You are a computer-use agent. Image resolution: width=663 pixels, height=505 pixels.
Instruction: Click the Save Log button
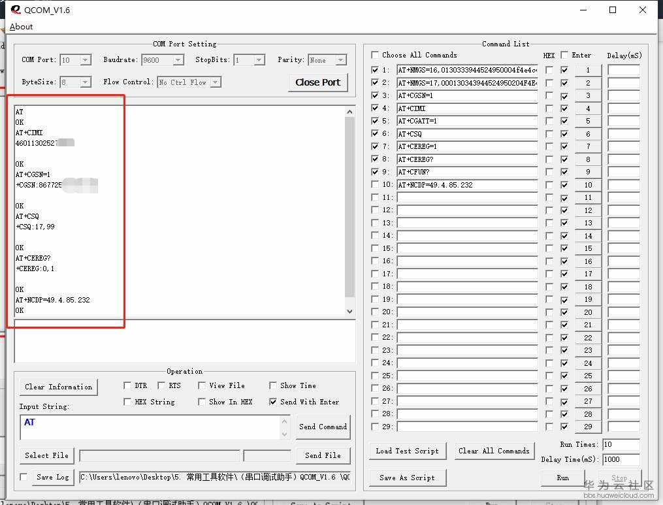53,477
